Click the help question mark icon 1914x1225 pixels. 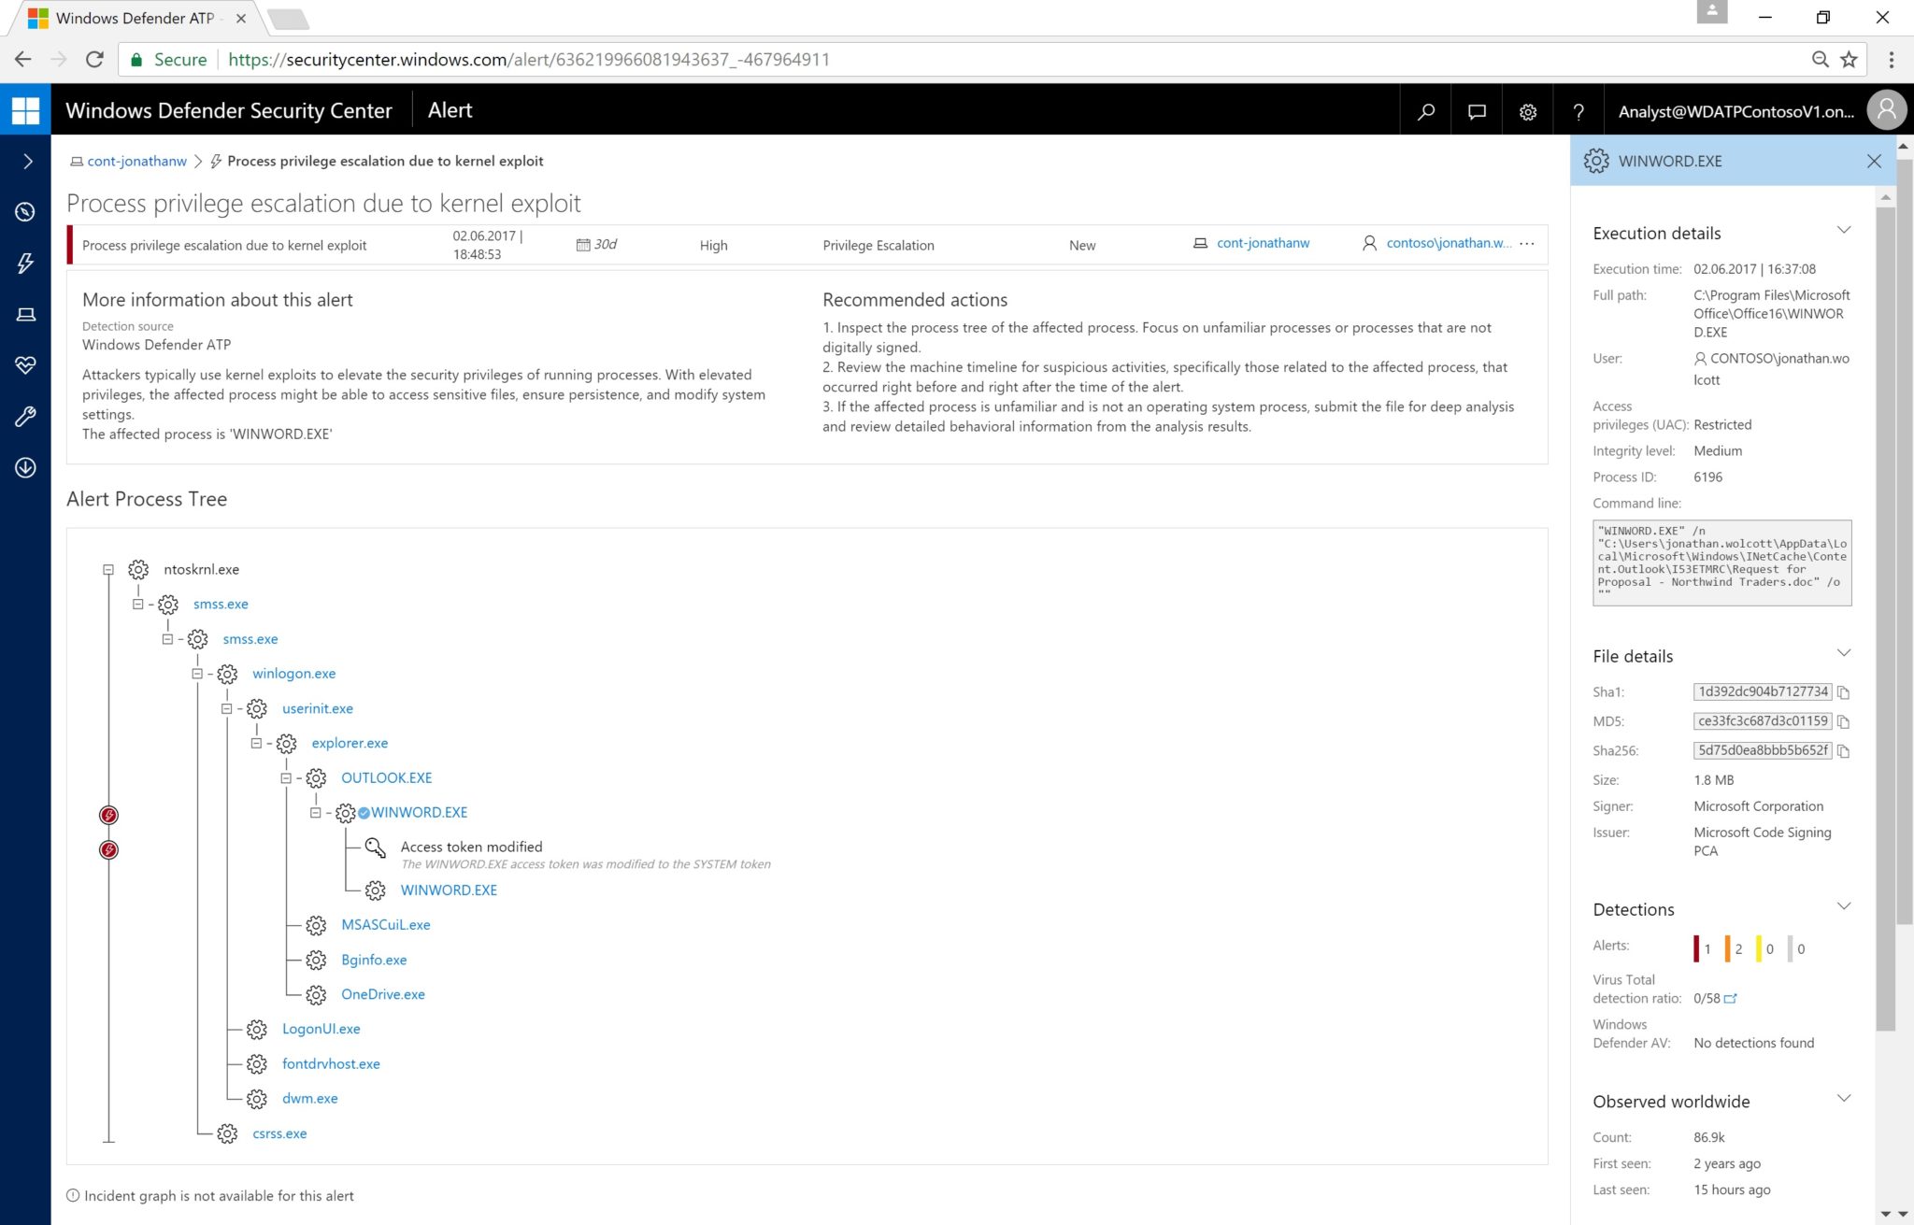1578,111
